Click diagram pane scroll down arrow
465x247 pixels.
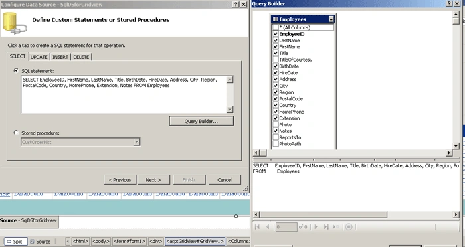coord(456,146)
